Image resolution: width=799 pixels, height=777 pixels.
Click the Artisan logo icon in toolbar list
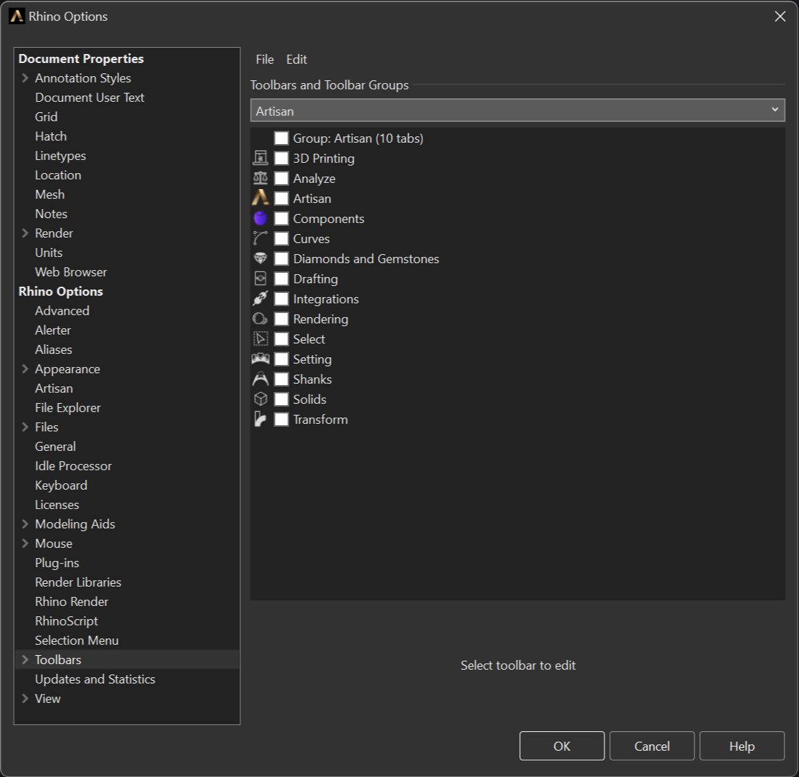(260, 198)
